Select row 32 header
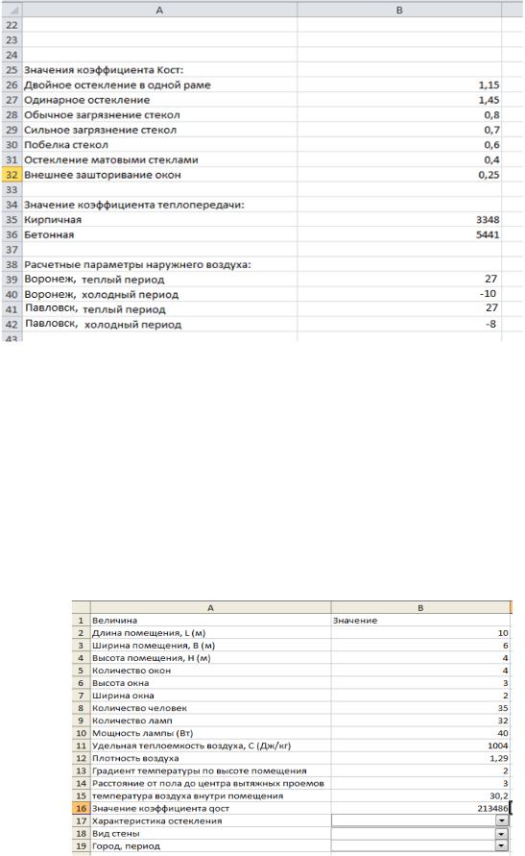Image resolution: width=525 pixels, height=856 pixels. point(12,175)
